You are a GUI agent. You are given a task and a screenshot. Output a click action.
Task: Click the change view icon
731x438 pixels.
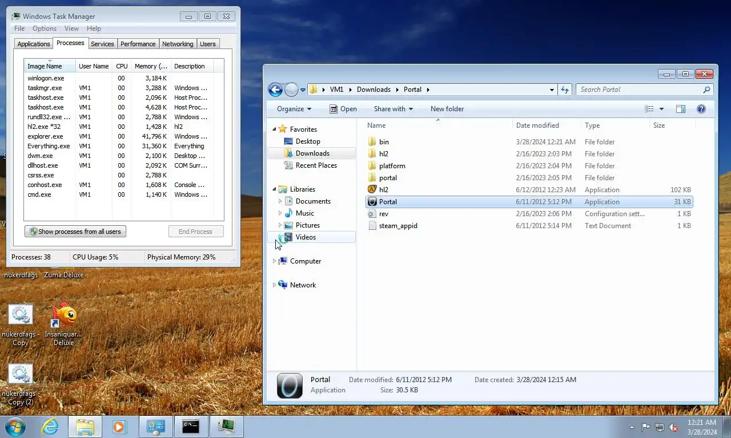pos(649,109)
